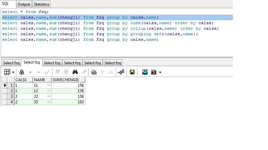Select the first Select fzq result tab

point(11,63)
